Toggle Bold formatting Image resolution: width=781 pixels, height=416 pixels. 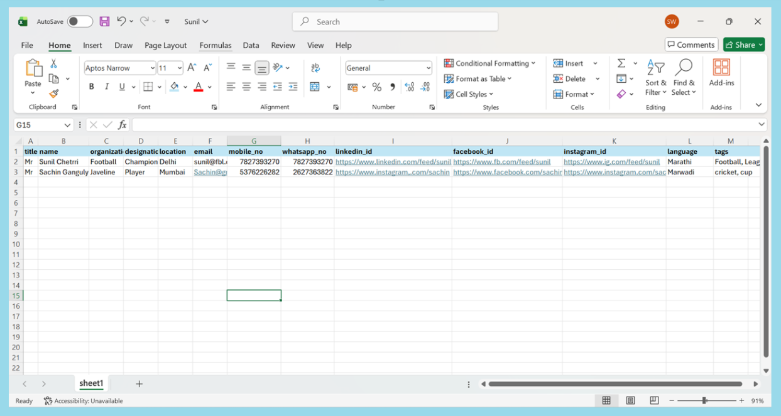pos(91,87)
